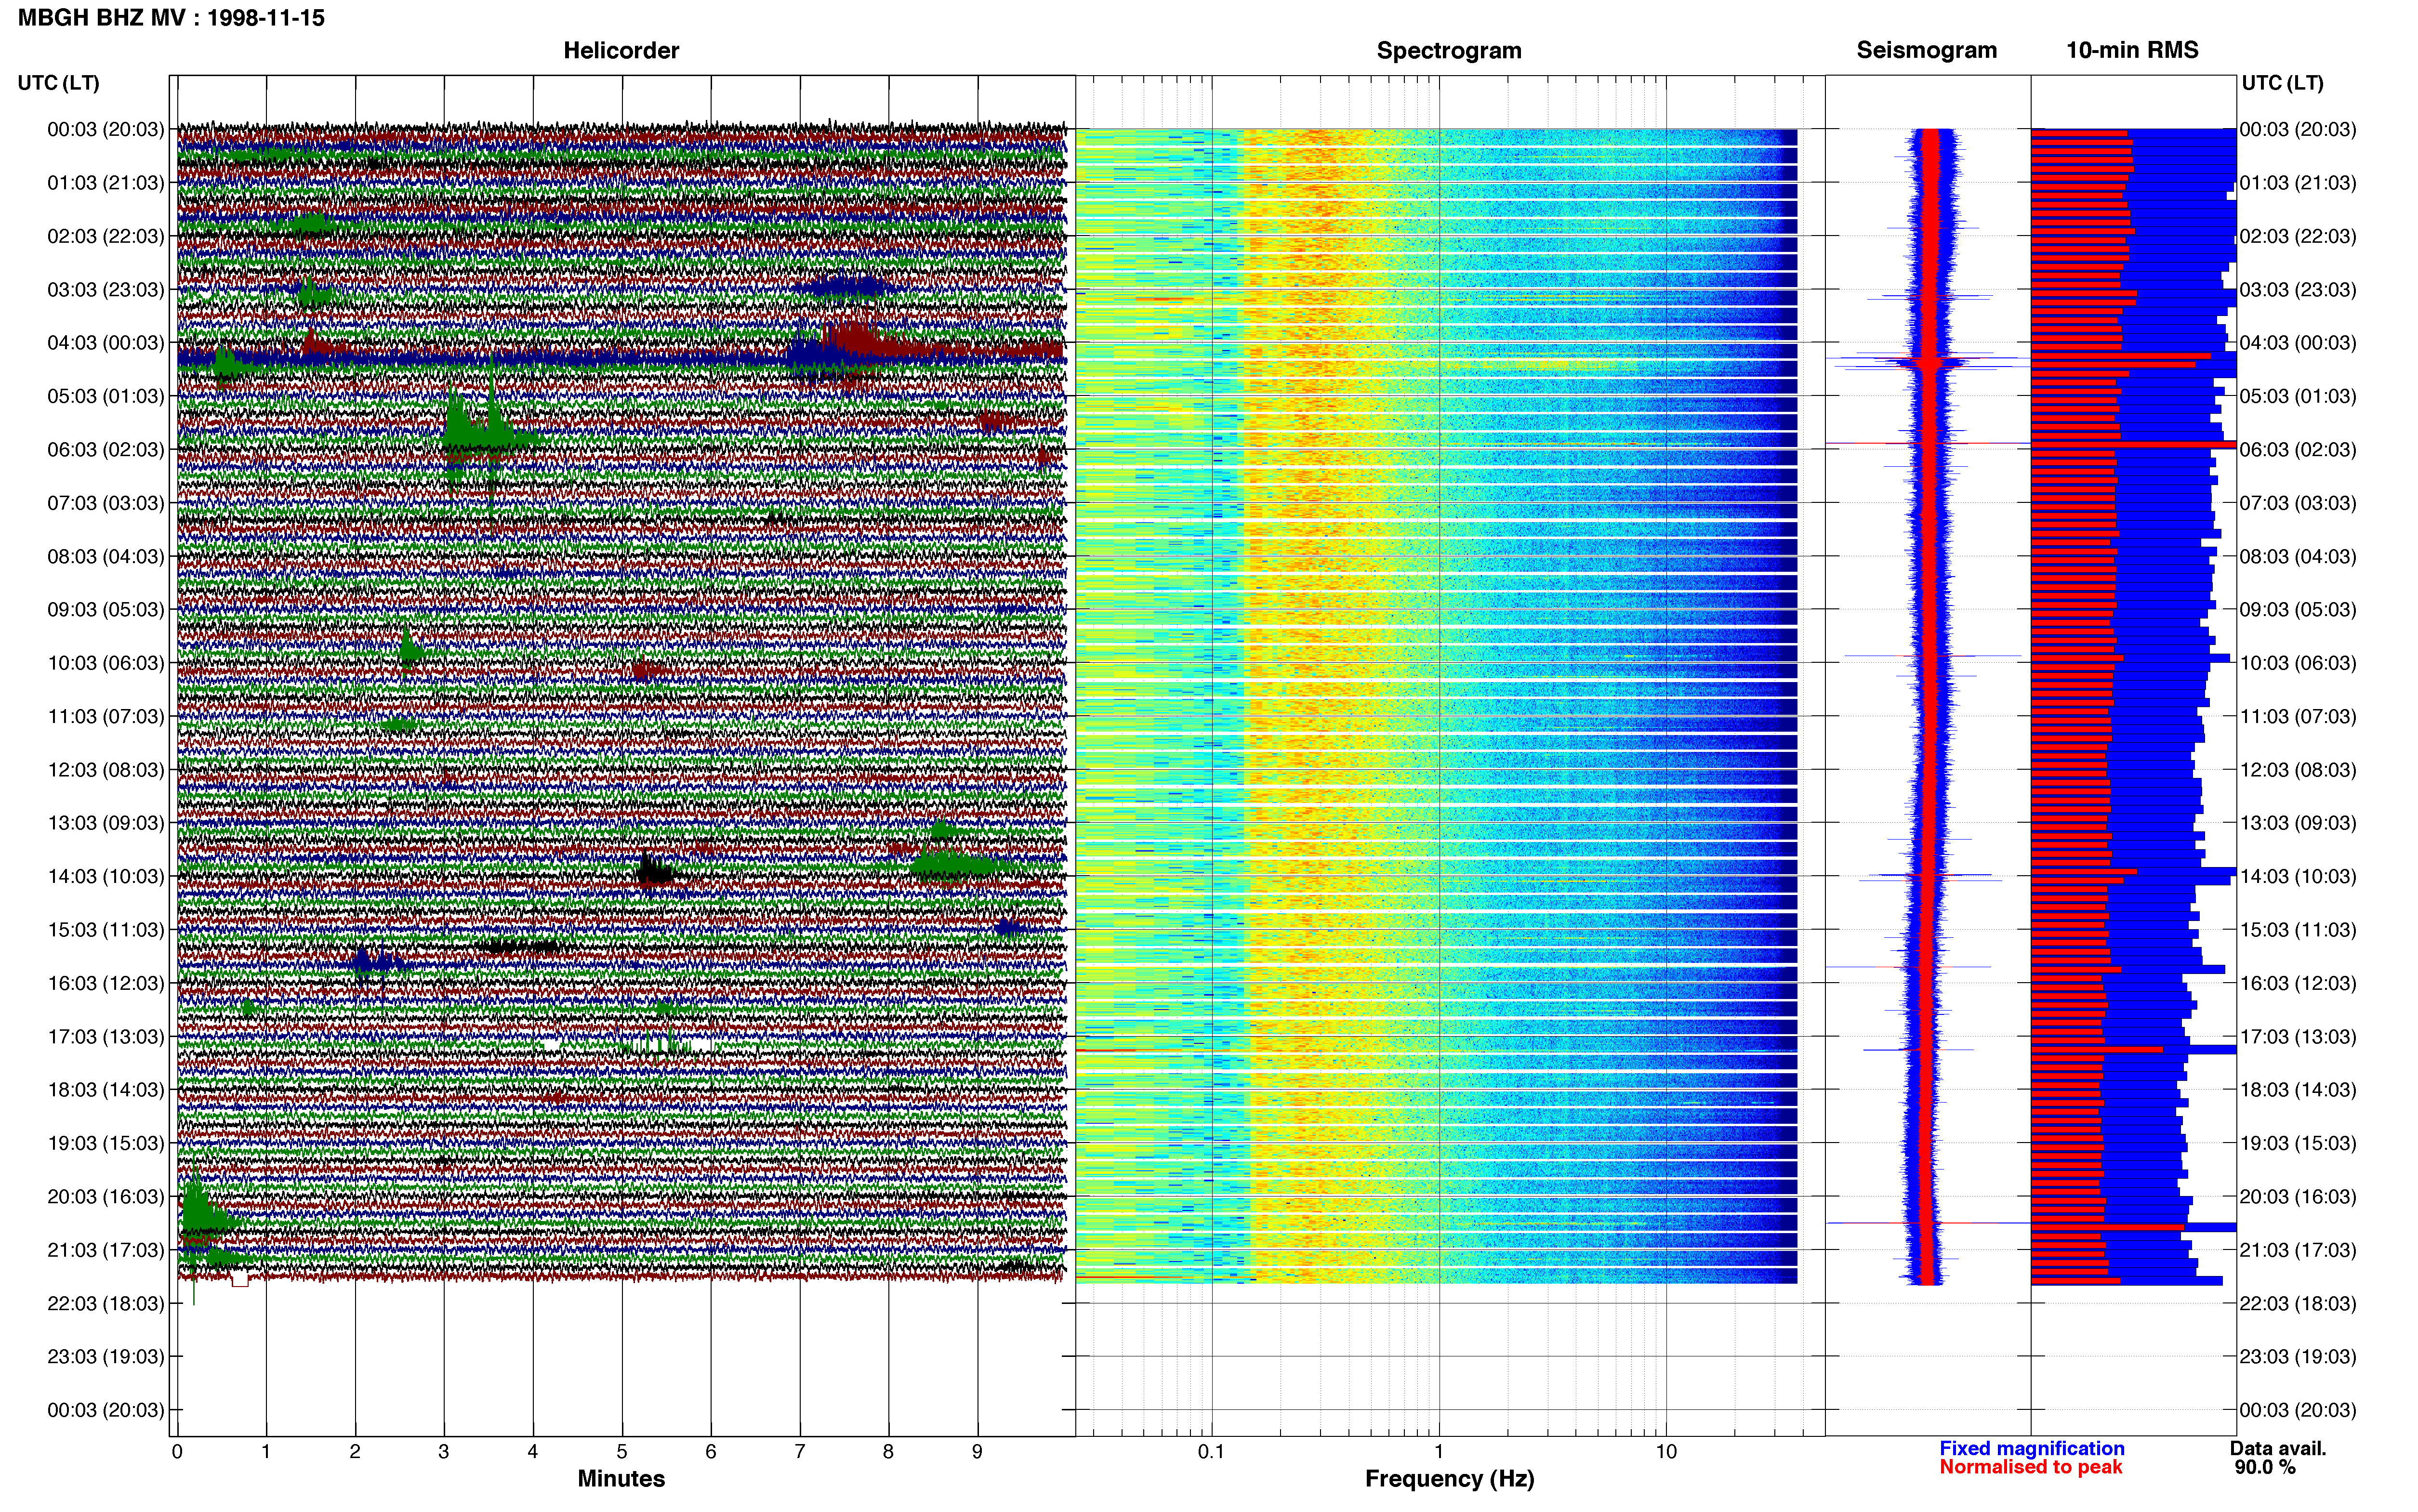Click right time label '23:03 (19:03)'

click(2298, 1357)
